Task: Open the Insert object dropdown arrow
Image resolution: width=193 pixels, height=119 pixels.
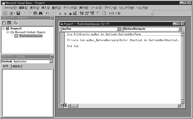Action: pyautogui.click(x=14, y=13)
